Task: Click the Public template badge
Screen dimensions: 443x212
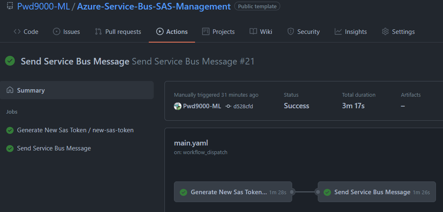Action: [257, 6]
